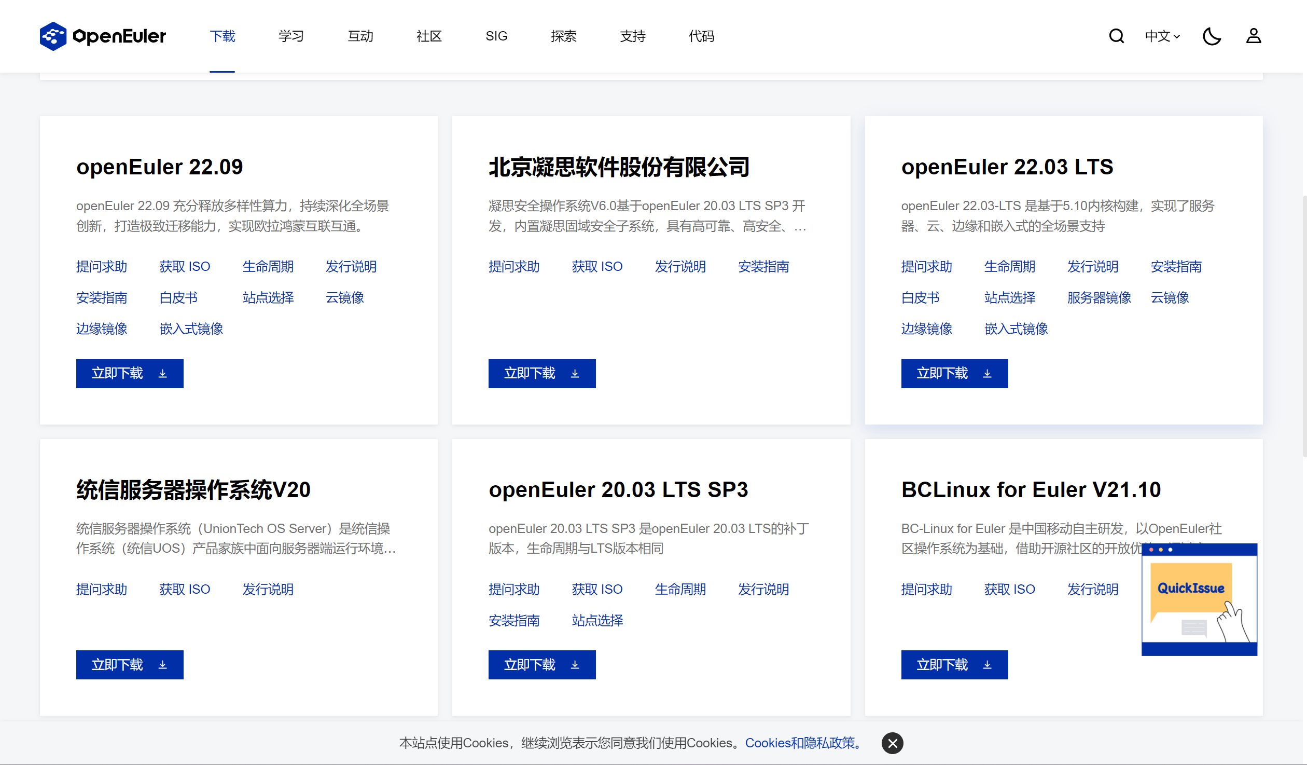Open Cookies和隐私政策 link
Image resolution: width=1307 pixels, height=765 pixels.
point(803,743)
